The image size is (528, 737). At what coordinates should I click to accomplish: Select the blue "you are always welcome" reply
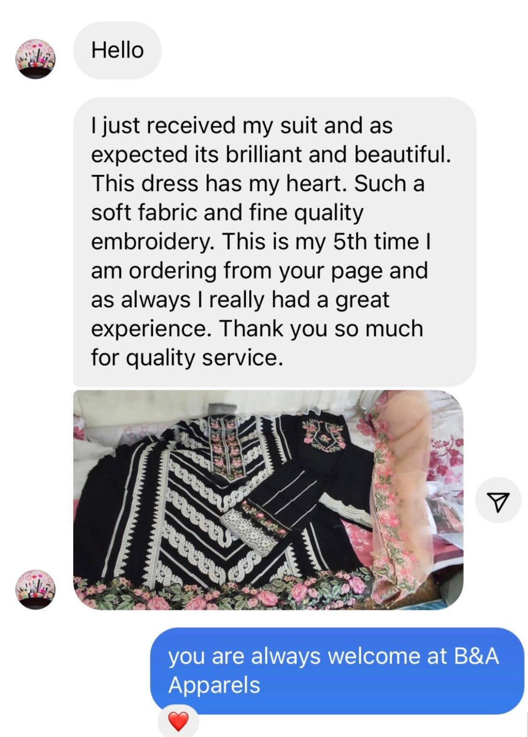pos(337,671)
